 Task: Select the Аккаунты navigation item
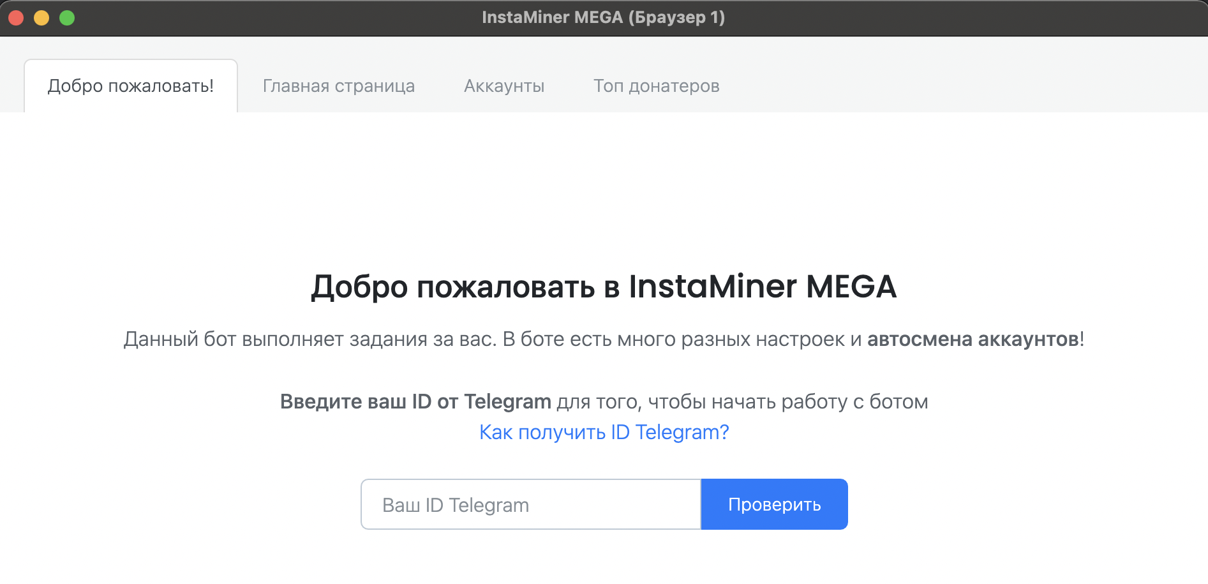(x=503, y=86)
